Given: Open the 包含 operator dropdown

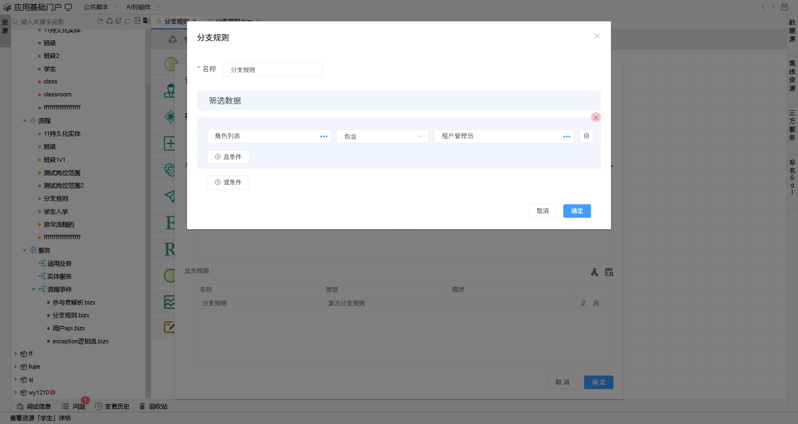Looking at the screenshot, I should [382, 136].
